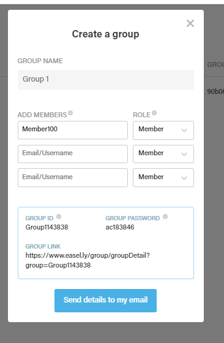Click Send details to my email
The width and height of the screenshot is (224, 343).
pos(105,301)
